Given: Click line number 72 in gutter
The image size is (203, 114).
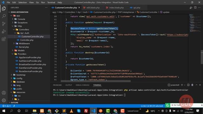Looking at the screenshot, I should pyautogui.click(x=56, y=53).
